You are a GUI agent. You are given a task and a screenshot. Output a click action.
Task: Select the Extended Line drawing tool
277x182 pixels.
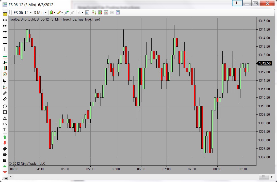coord(5,32)
